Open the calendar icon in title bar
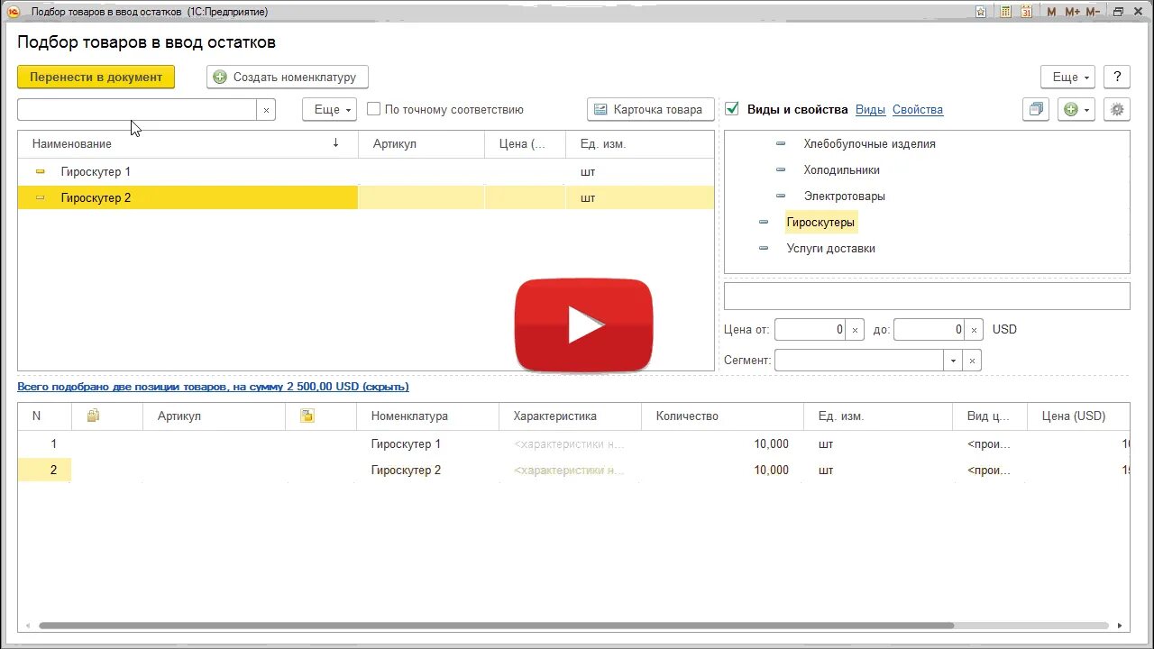Viewport: 1154px width, 649px height. click(1027, 12)
